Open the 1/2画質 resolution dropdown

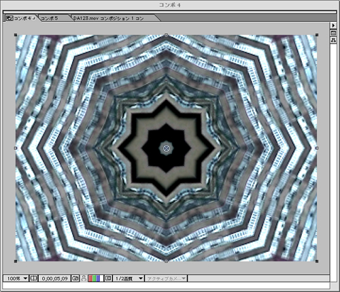(129, 278)
